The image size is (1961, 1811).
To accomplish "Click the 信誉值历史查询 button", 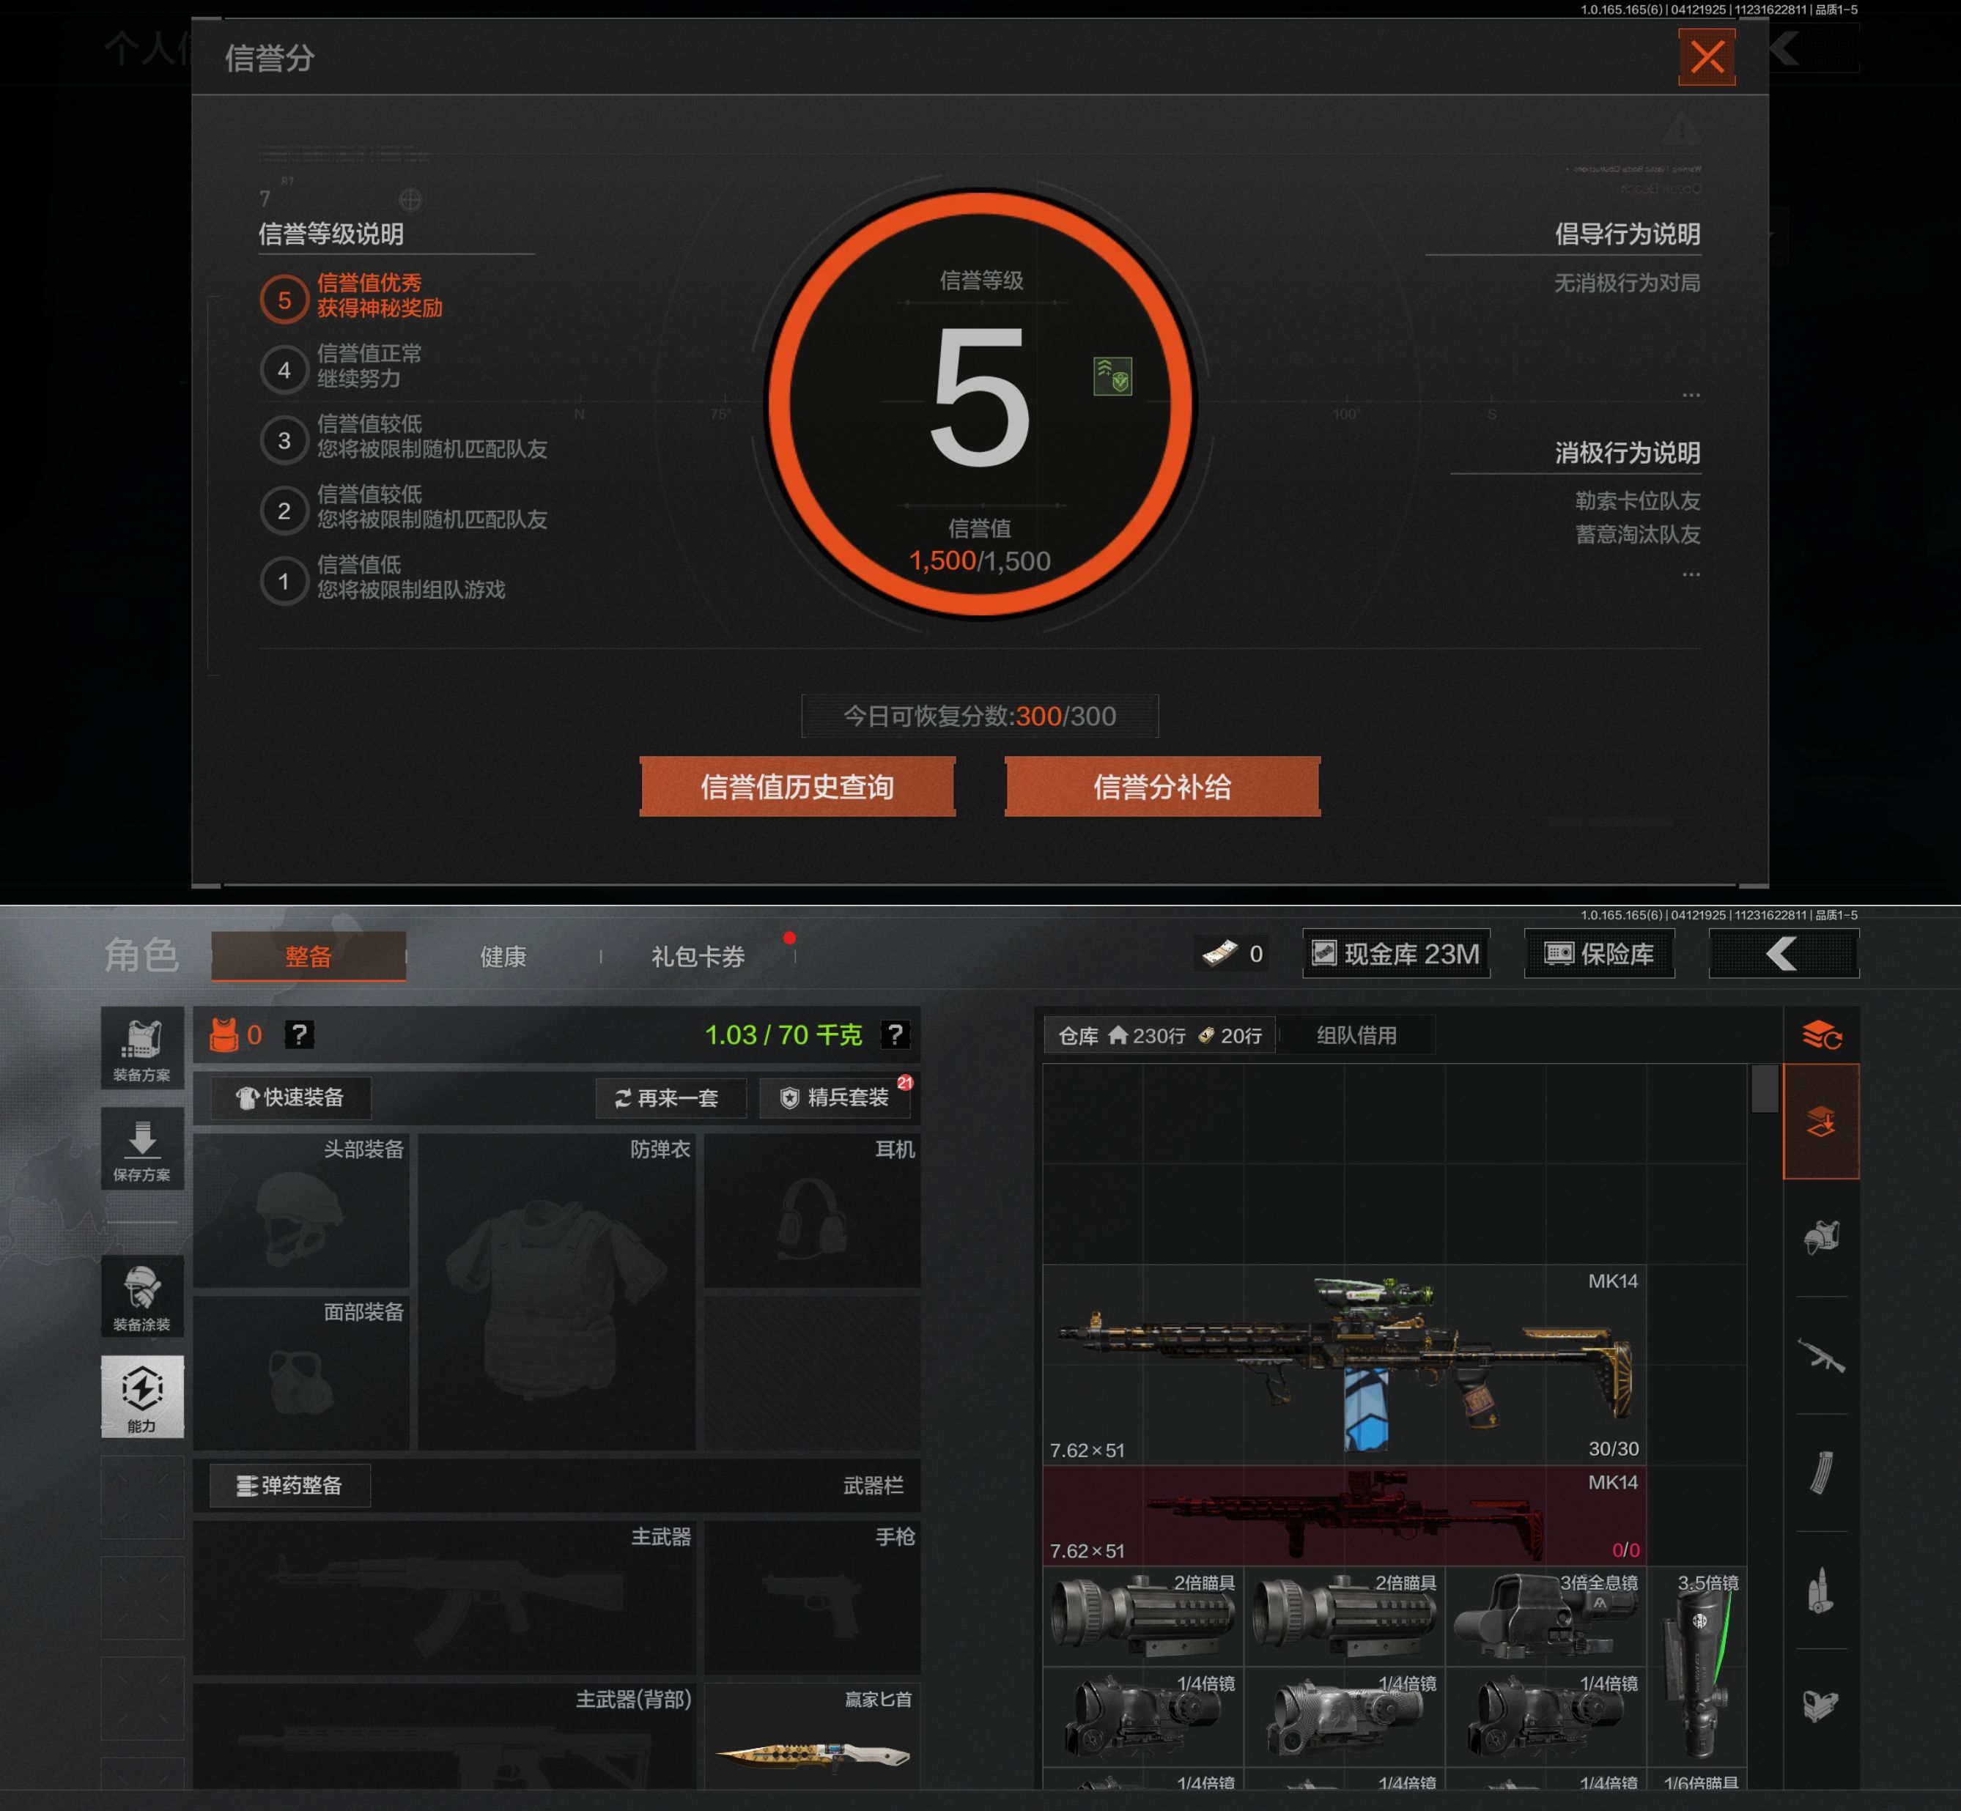I will 797,787.
